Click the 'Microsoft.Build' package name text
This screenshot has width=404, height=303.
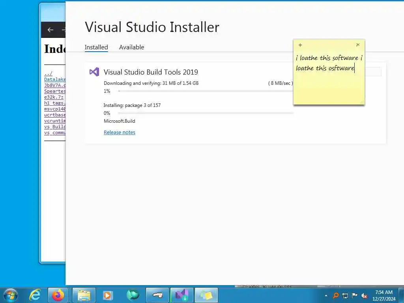119,121
